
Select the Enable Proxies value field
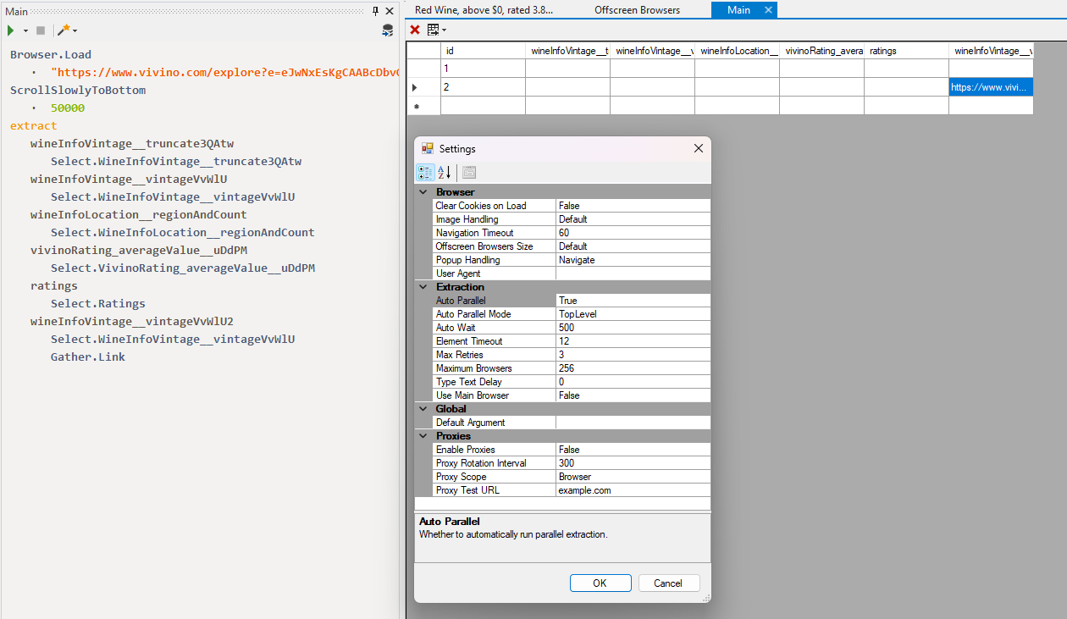[x=632, y=450]
